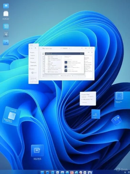Click the circular icon near sidebar bottom
This screenshot has width=130, height=174.
[x=32, y=73]
